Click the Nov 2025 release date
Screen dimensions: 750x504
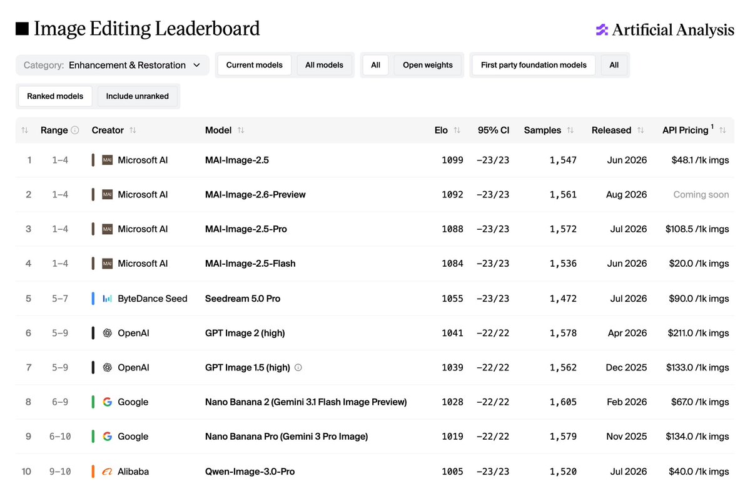[x=626, y=436]
